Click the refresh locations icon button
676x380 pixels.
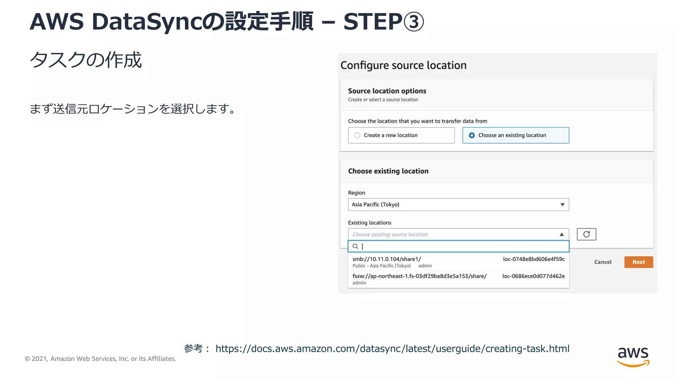click(586, 234)
